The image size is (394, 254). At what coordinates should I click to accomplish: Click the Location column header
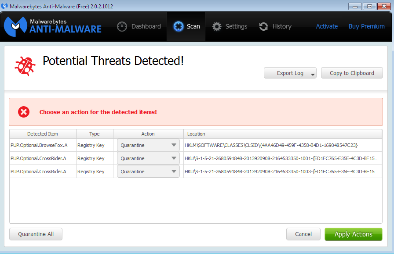click(283, 134)
